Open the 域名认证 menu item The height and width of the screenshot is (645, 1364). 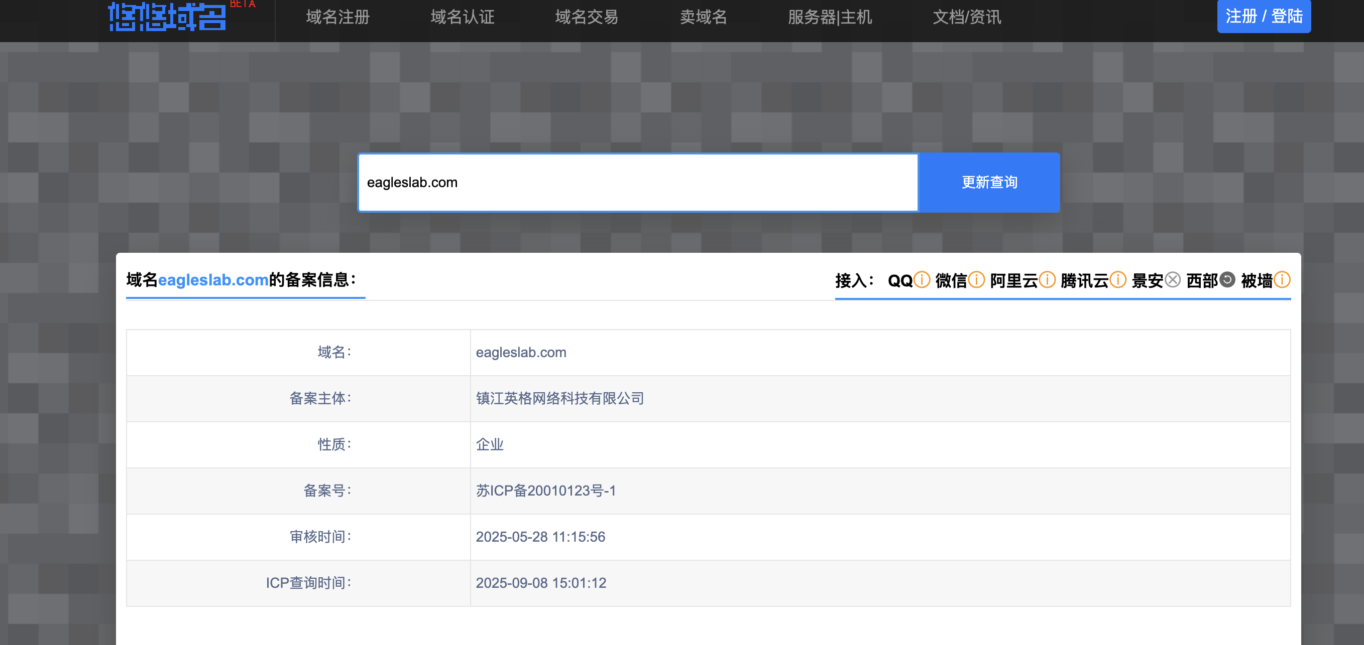[x=462, y=17]
